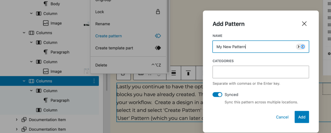Viewport: 331px width, 133px height.
Task: Click the Categories input field
Action: click(x=261, y=72)
